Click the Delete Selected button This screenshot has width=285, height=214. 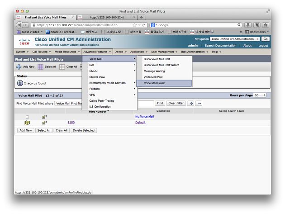coord(84,130)
